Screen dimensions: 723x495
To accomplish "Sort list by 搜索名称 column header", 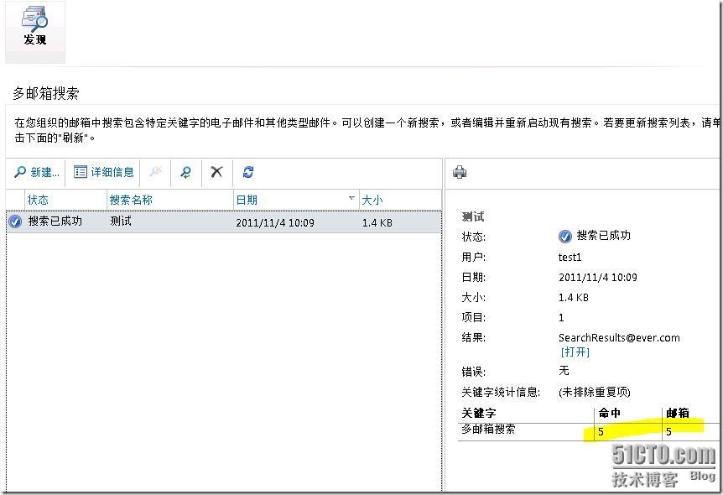I will coord(131,200).
